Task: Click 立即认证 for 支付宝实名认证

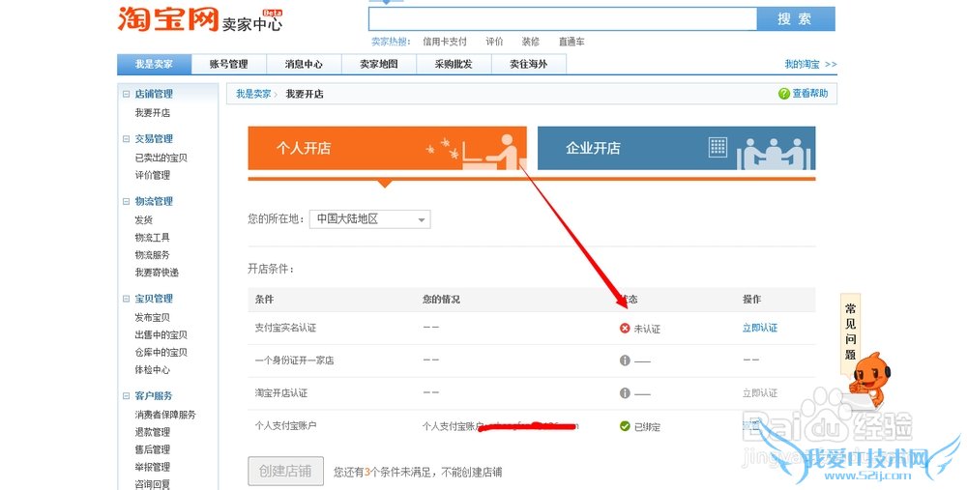Action: (x=760, y=328)
